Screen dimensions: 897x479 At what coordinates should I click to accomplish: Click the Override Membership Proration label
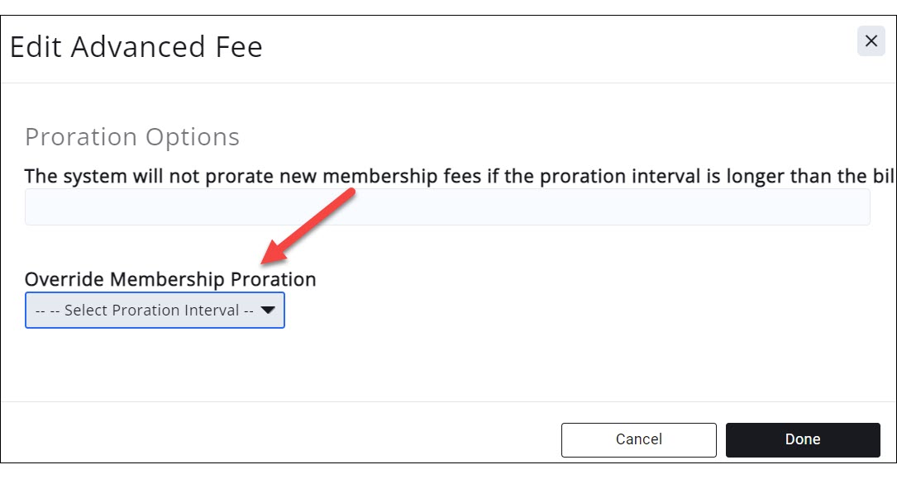(x=170, y=279)
